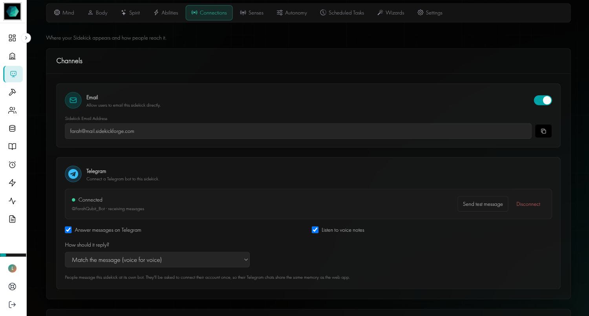Screen dimensions: 589x316
Task: Open the Wizards tab
Action: (391, 13)
